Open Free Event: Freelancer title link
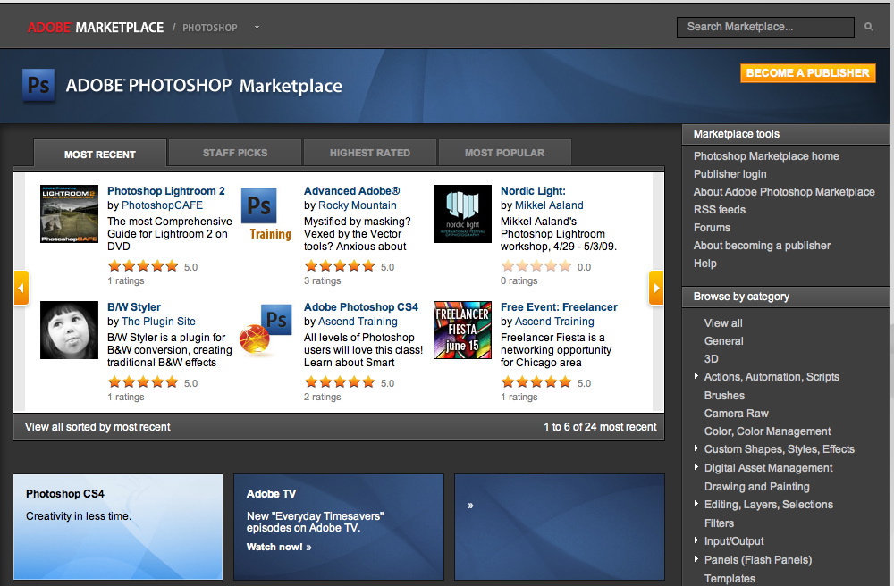 point(559,307)
